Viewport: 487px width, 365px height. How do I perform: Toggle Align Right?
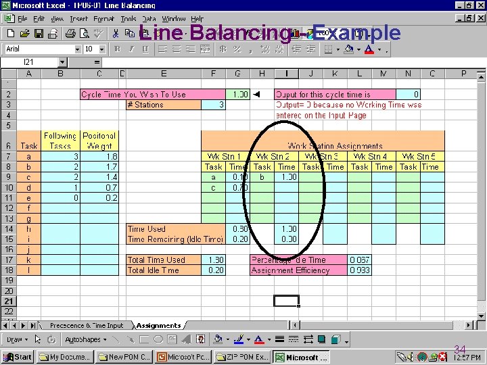pos(191,49)
